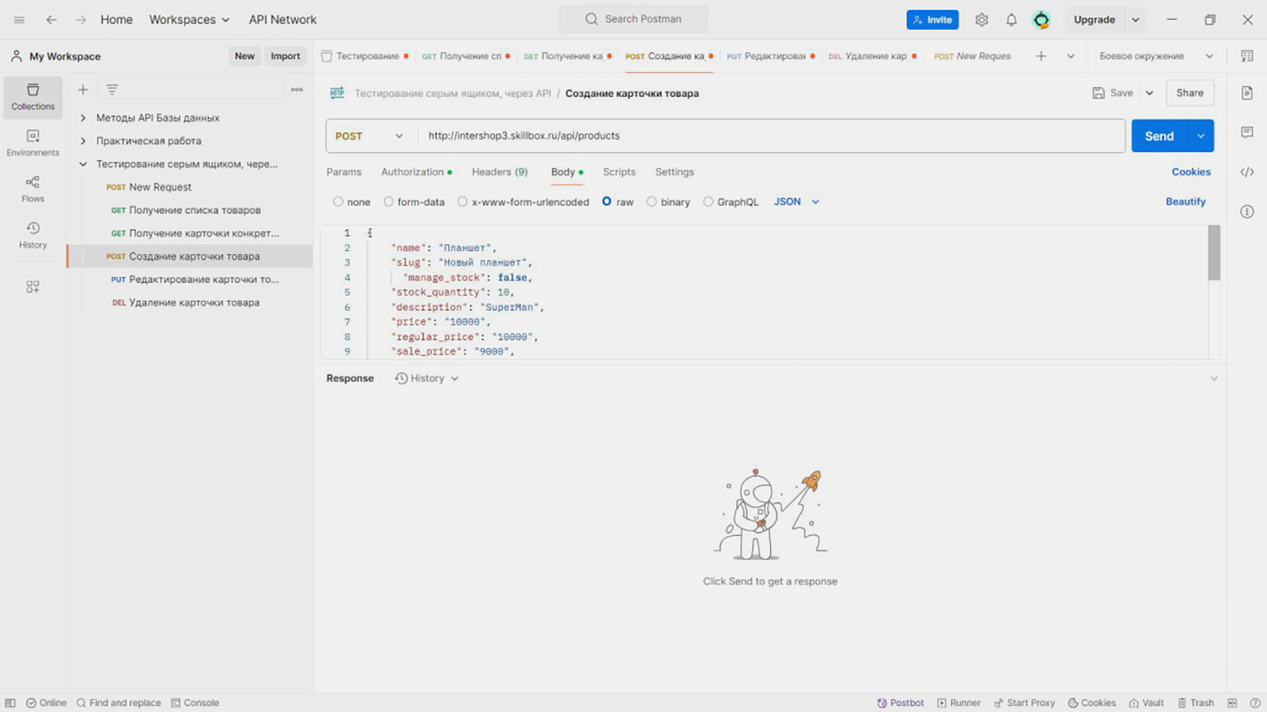Viewport: 1267px width, 712px height.
Task: Open Vault in the status bar
Action: (1146, 703)
